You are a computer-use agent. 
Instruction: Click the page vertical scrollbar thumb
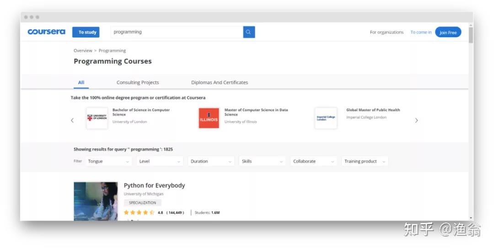coord(471,35)
